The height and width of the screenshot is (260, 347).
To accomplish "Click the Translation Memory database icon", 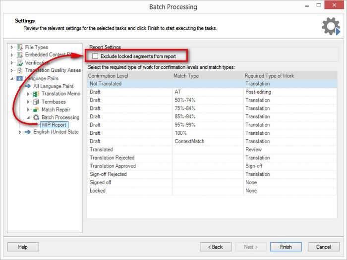I will pyautogui.click(x=36, y=94).
